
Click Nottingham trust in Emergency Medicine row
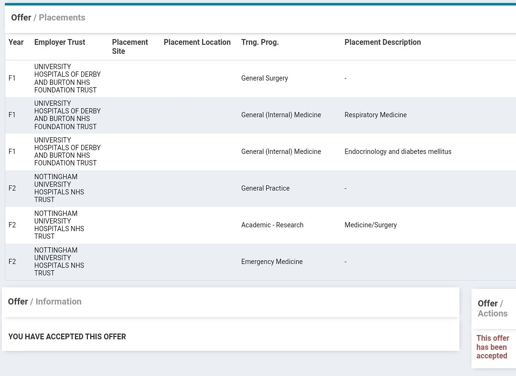tap(59, 262)
